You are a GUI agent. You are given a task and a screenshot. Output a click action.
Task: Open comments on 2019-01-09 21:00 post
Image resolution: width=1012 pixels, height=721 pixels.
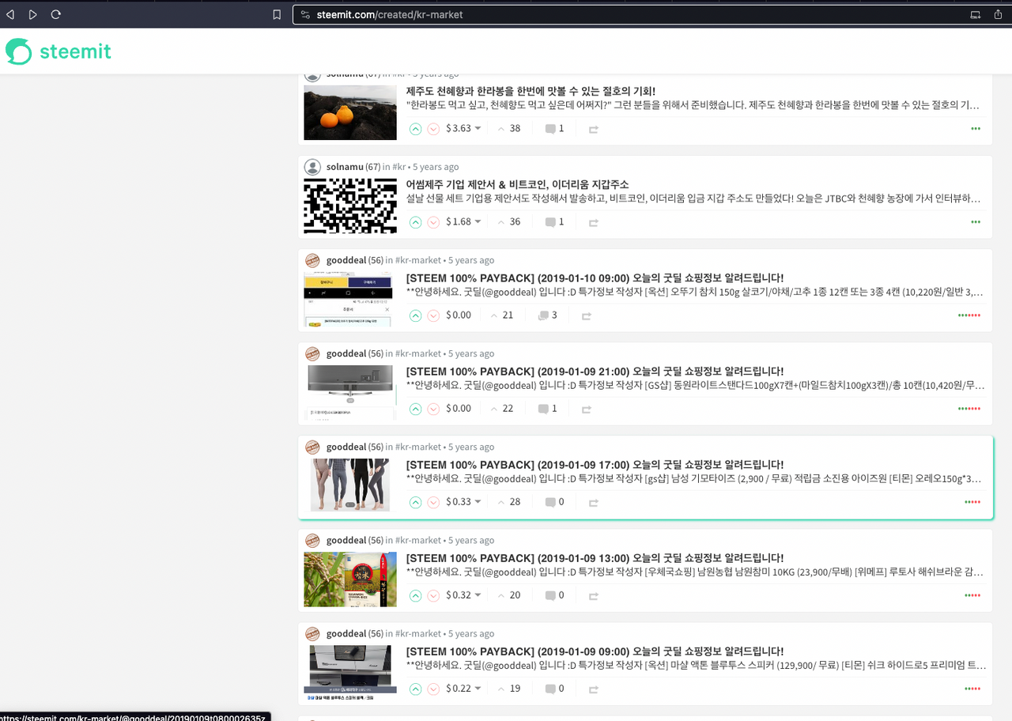point(547,408)
